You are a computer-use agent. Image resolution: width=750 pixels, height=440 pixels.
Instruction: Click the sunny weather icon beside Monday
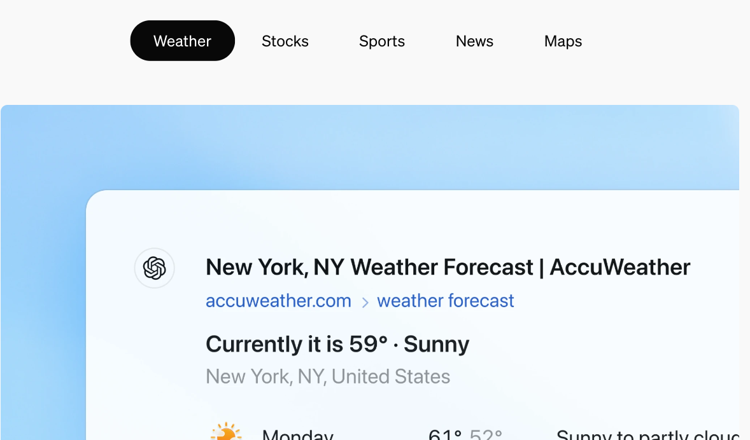click(x=226, y=432)
